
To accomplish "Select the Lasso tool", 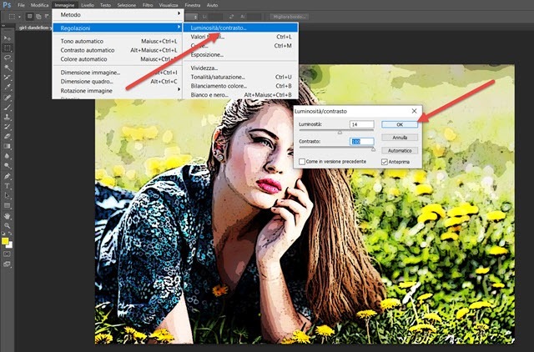I will 8,58.
